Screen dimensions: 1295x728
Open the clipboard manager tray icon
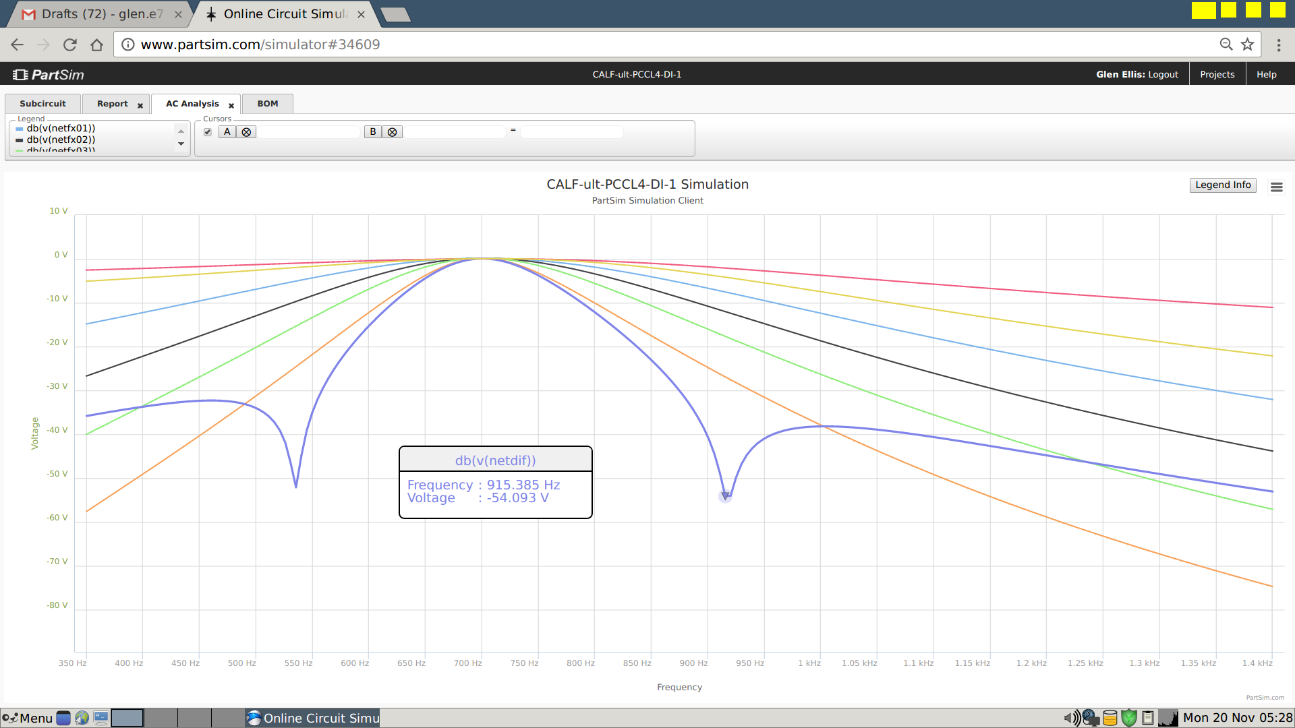tap(1148, 718)
